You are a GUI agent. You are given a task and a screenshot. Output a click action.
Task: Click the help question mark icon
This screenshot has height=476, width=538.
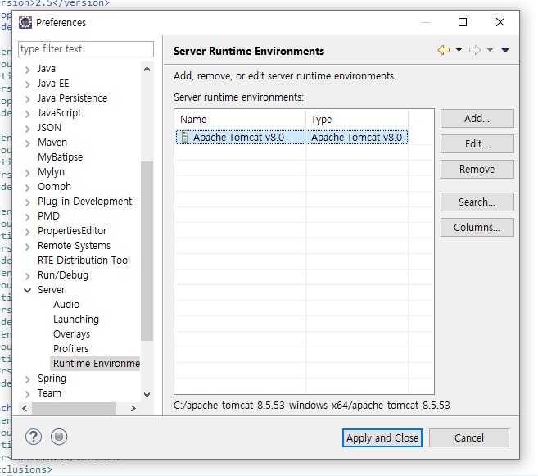coord(34,437)
